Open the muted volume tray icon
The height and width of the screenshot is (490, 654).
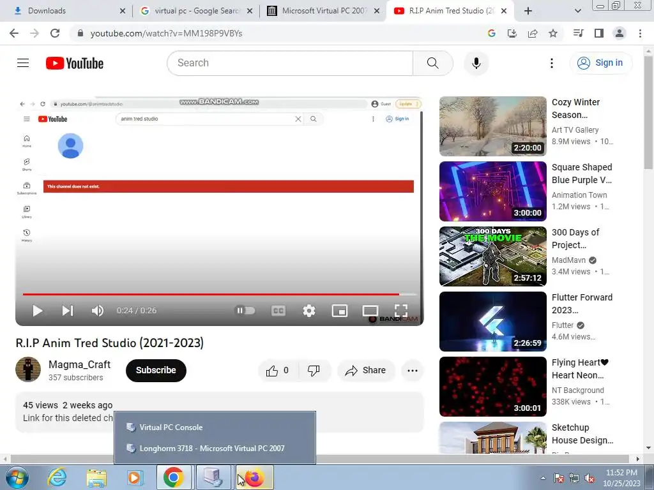click(x=589, y=478)
